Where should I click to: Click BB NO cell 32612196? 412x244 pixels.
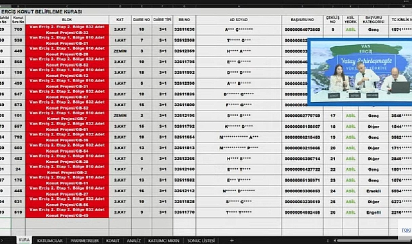click(x=184, y=116)
